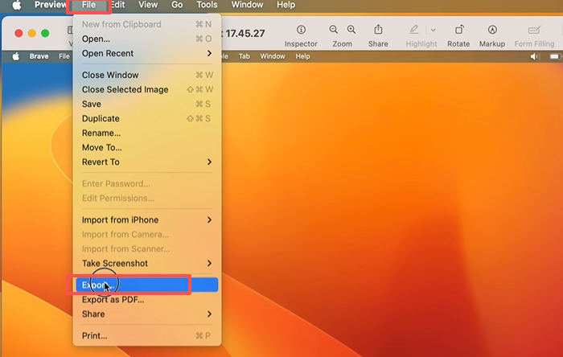This screenshot has width=563, height=357.
Task: Expand the Import from iPhone submenu
Action: click(146, 220)
